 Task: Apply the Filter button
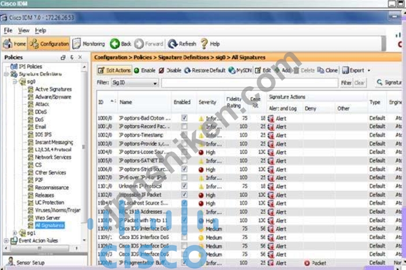tap(346, 83)
